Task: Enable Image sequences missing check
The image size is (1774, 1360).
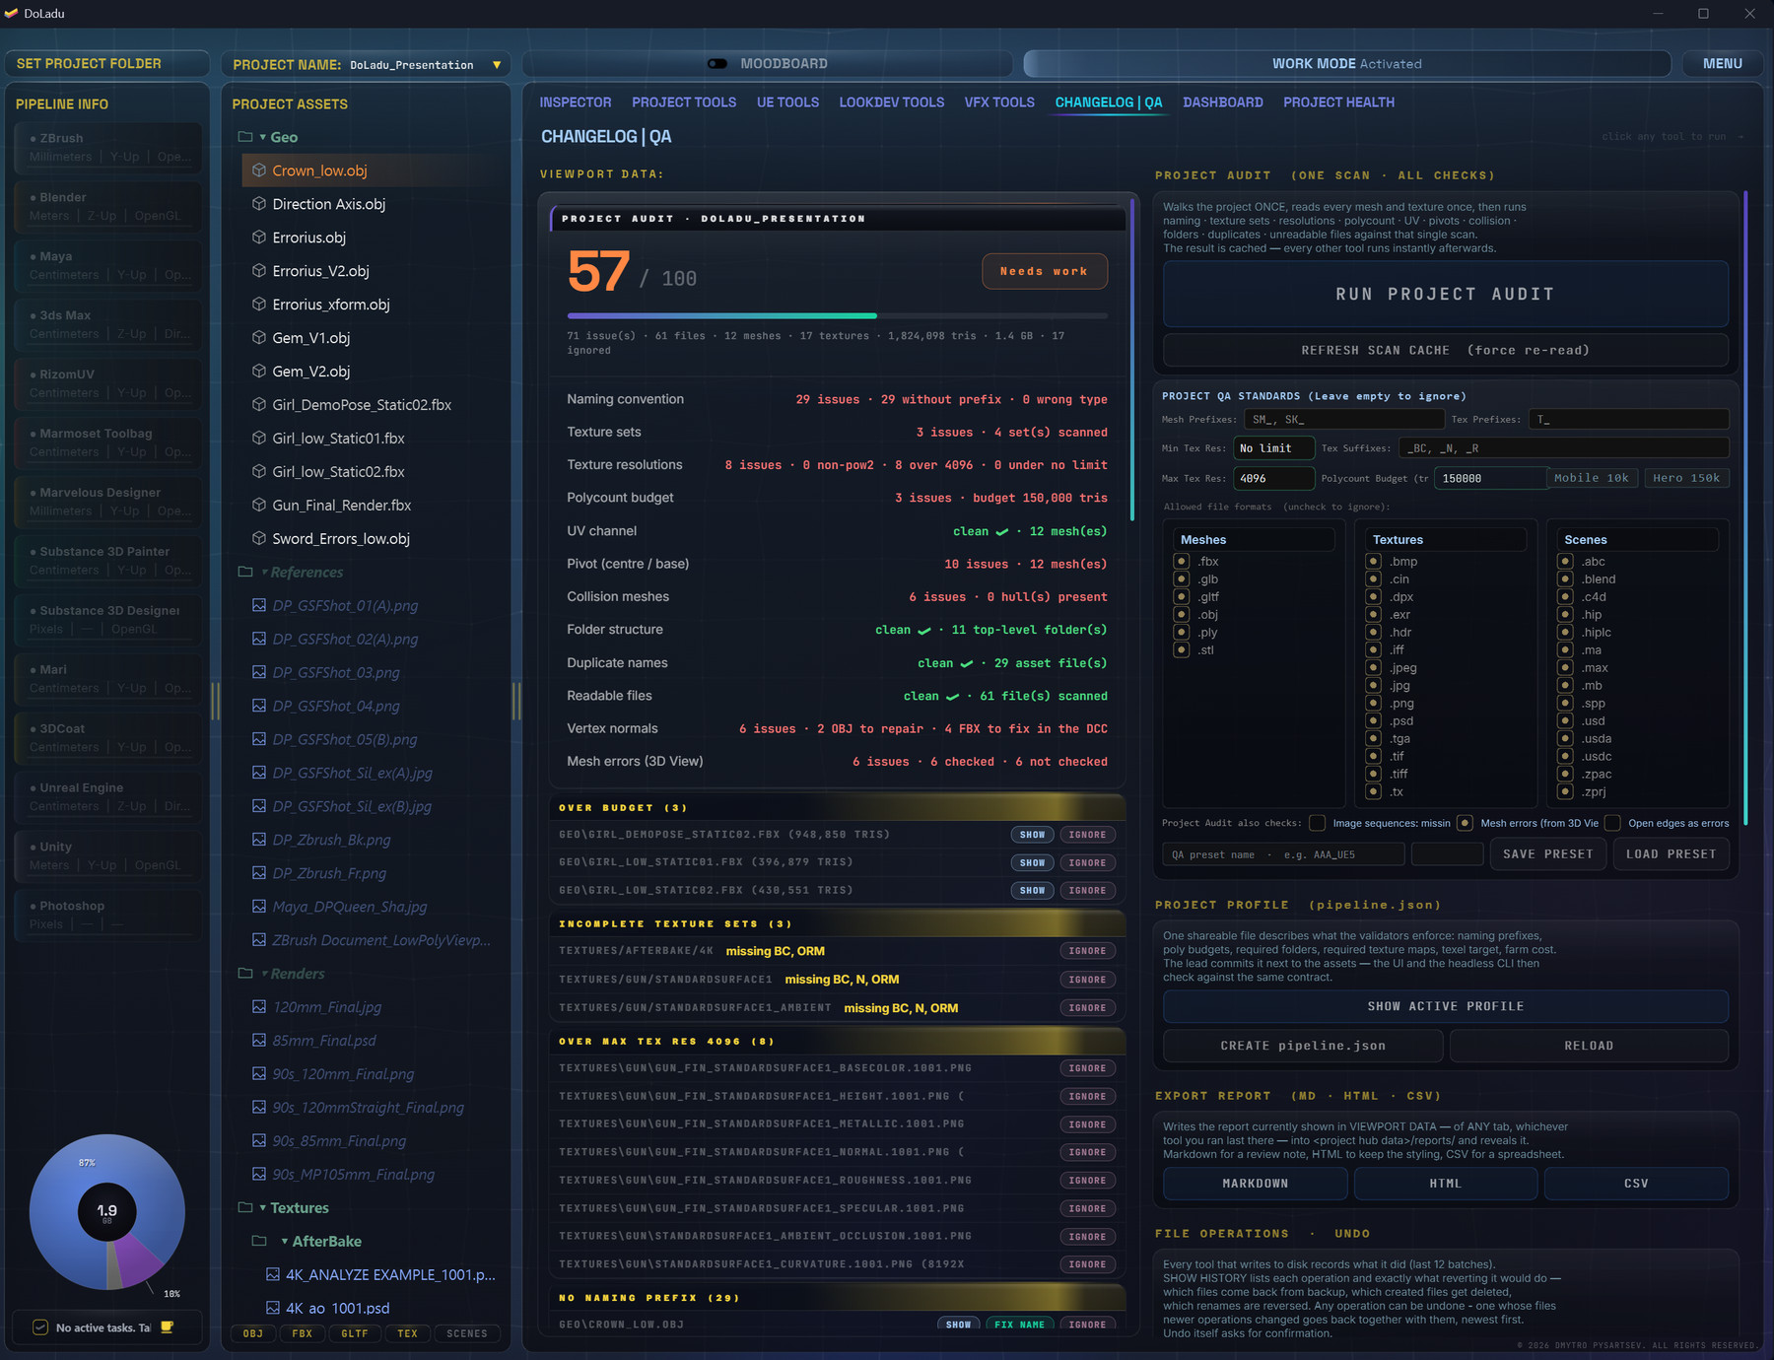Action: point(1317,823)
